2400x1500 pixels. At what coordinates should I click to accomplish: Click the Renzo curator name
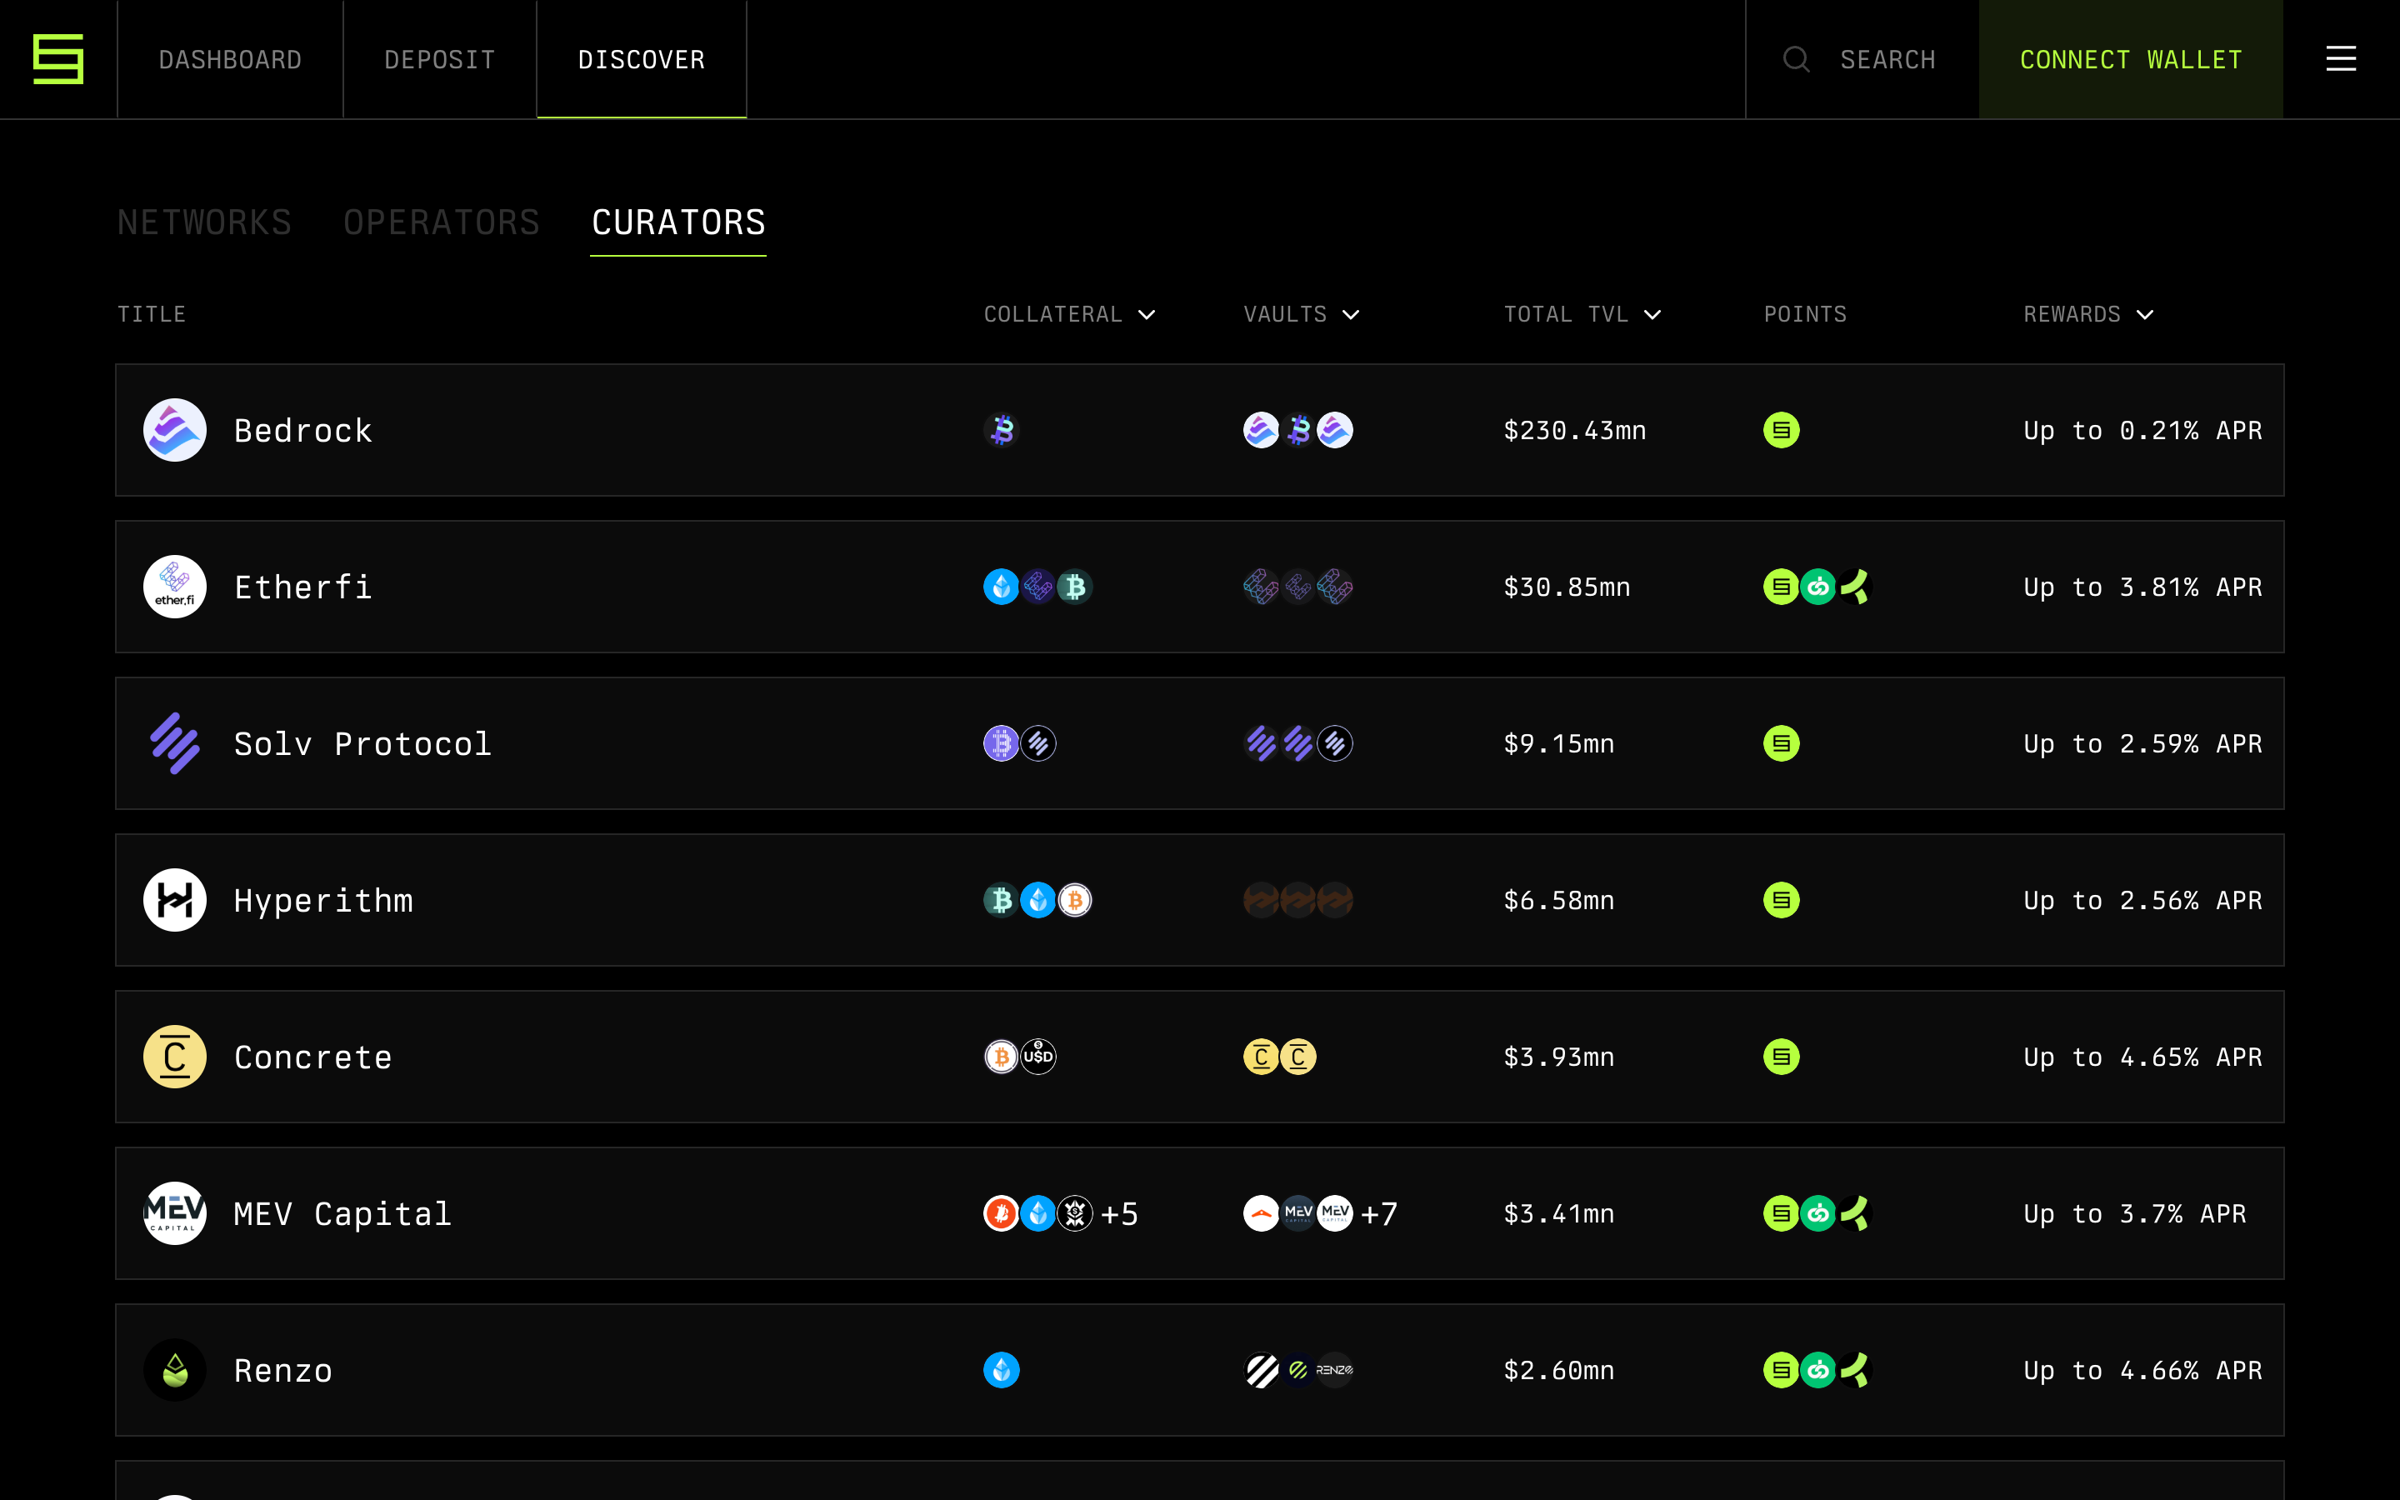(x=283, y=1371)
